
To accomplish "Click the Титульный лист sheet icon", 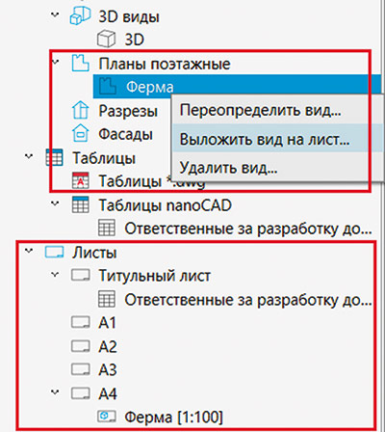I will pyautogui.click(x=80, y=276).
